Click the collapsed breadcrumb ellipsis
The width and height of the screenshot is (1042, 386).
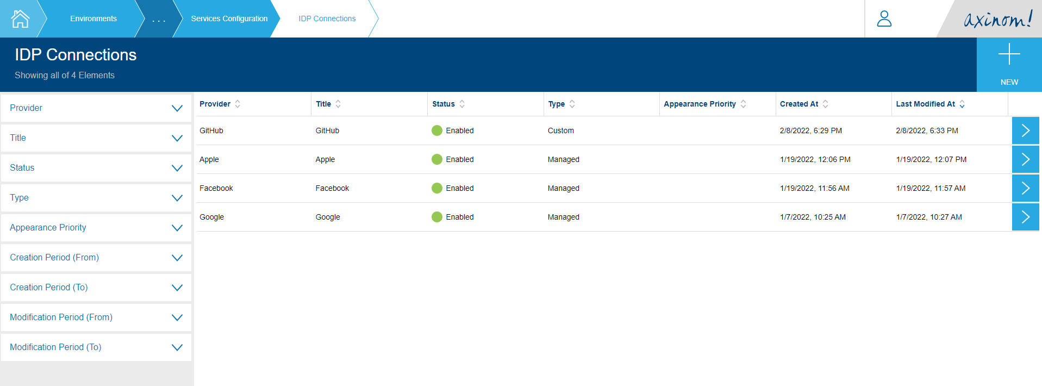pos(159,20)
